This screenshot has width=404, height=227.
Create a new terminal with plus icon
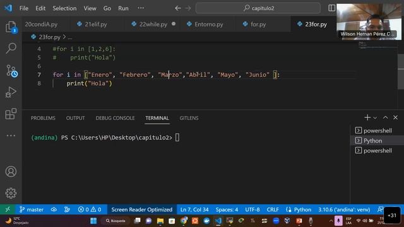tap(367, 118)
